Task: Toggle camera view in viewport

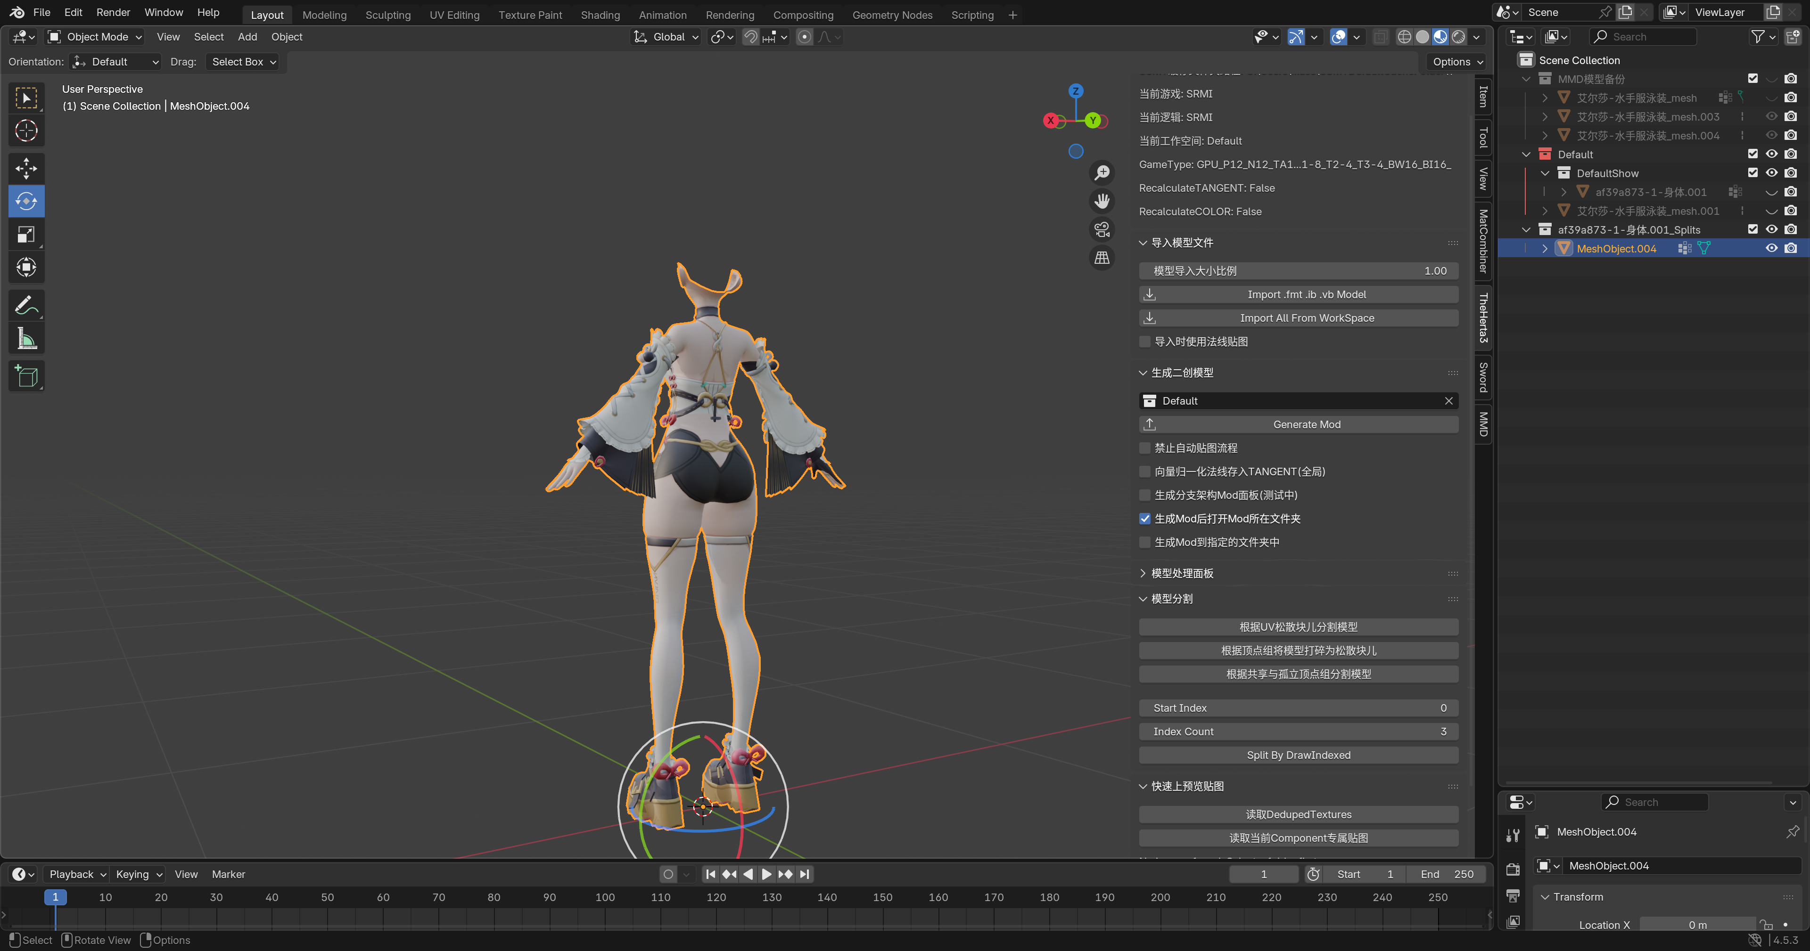Action: click(x=1102, y=229)
